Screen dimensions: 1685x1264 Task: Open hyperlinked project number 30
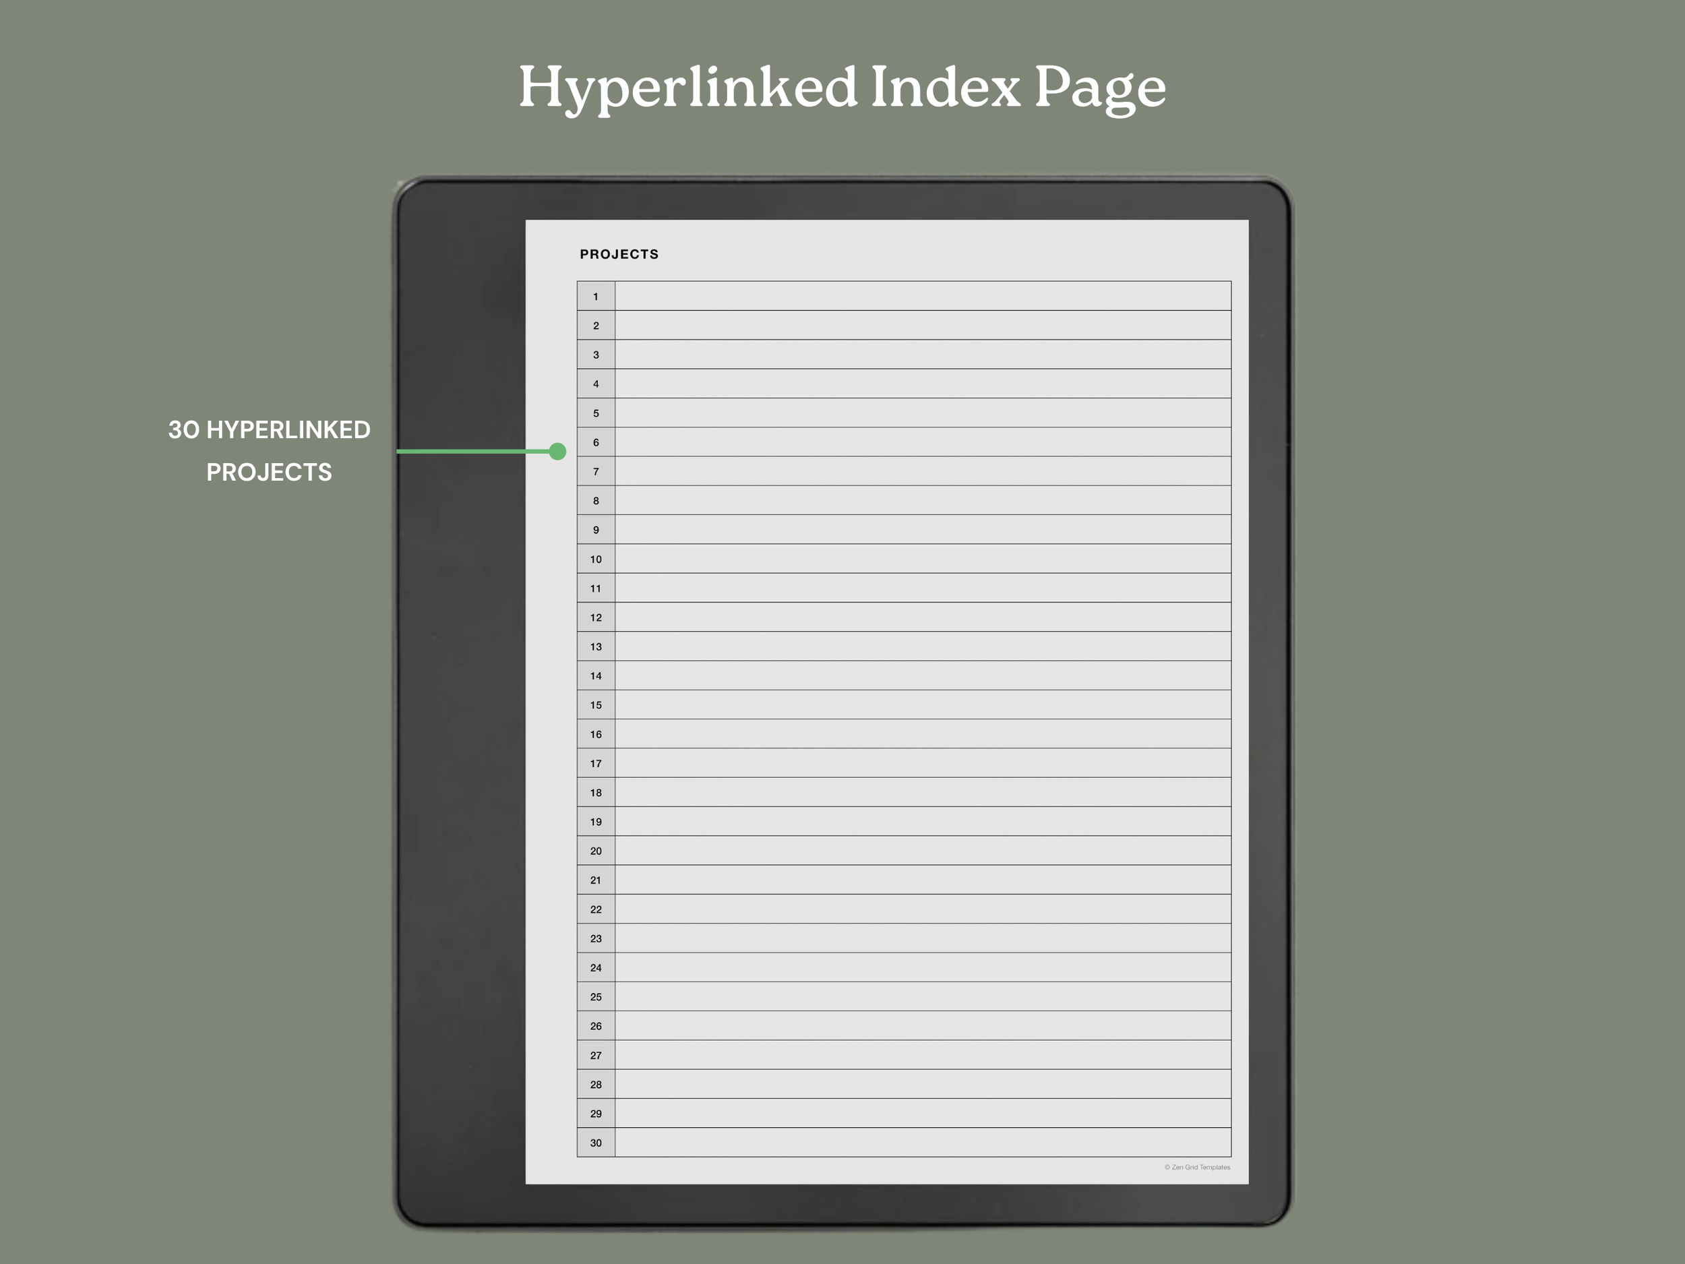click(595, 1143)
